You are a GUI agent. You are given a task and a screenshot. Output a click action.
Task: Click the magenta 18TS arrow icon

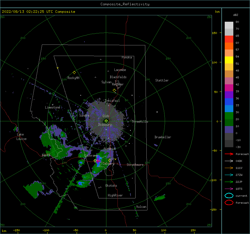[x=229, y=189]
